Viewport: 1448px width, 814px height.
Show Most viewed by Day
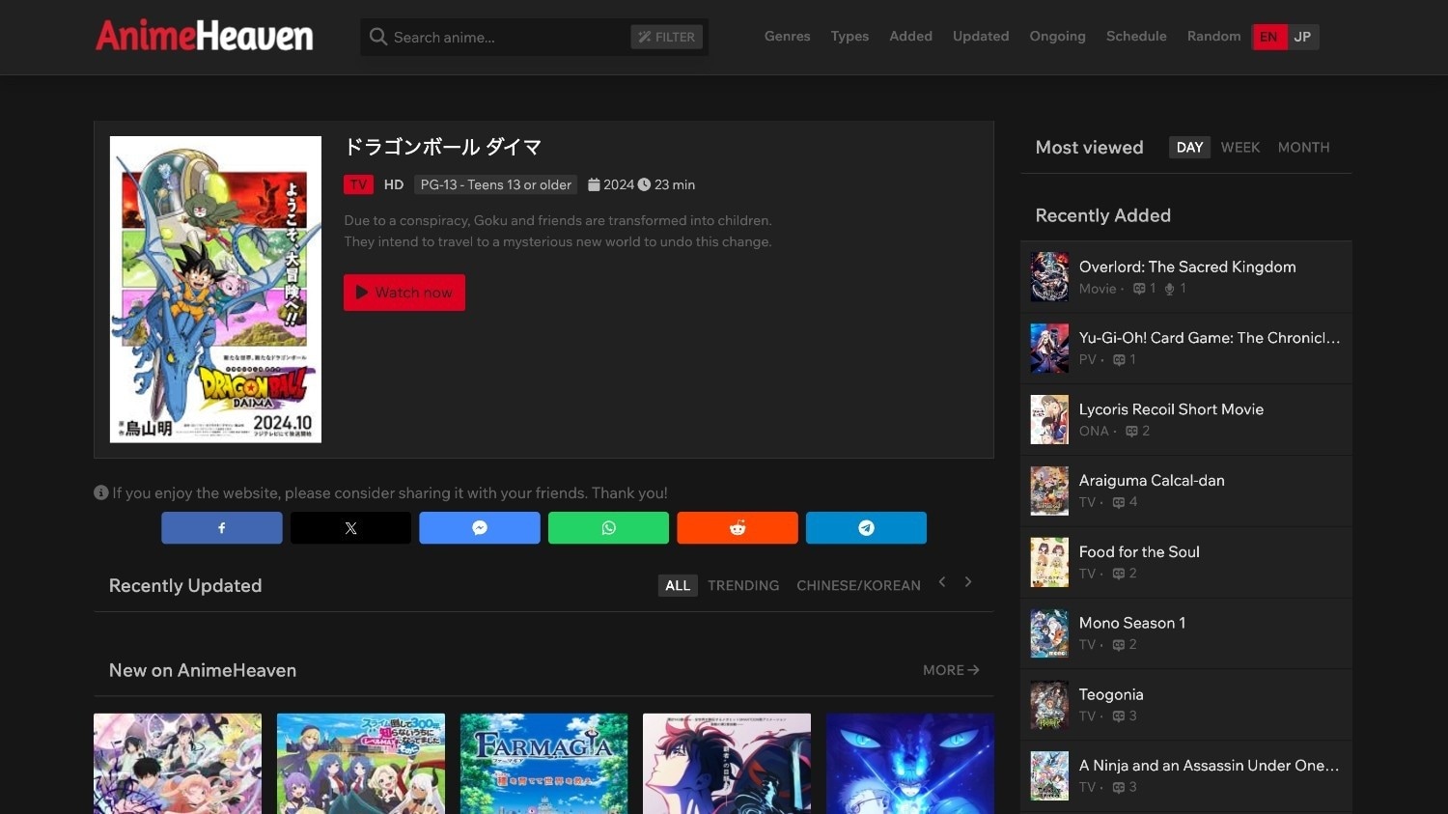point(1189,148)
